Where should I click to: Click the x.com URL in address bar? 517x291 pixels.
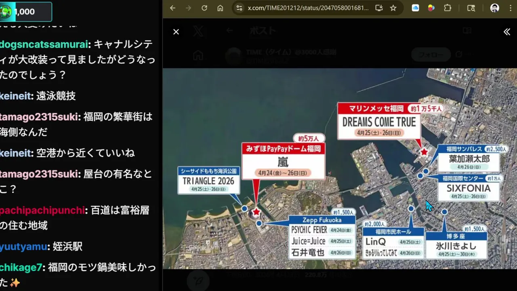pyautogui.click(x=308, y=8)
